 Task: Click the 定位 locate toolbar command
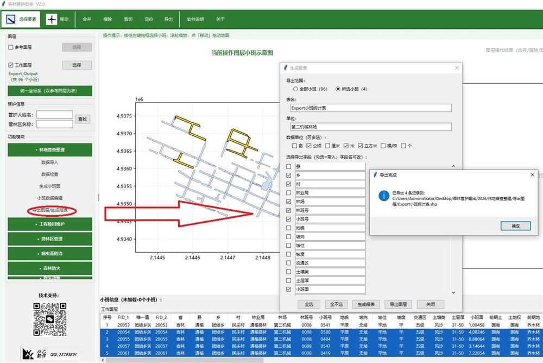(x=149, y=19)
